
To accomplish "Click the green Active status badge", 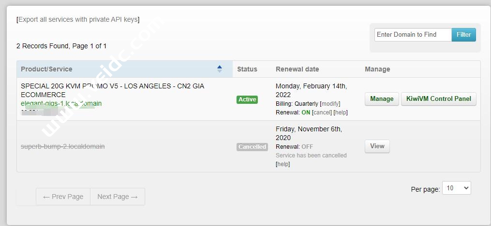I will click(x=247, y=99).
